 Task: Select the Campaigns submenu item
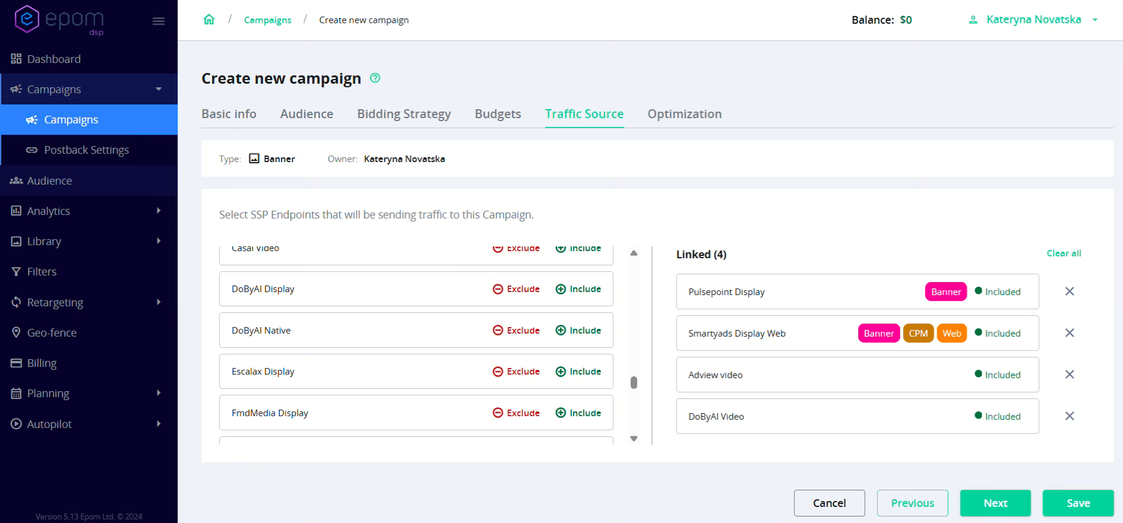[x=89, y=120]
